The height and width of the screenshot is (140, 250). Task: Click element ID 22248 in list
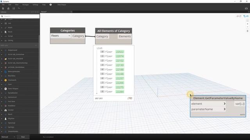(x=120, y=74)
